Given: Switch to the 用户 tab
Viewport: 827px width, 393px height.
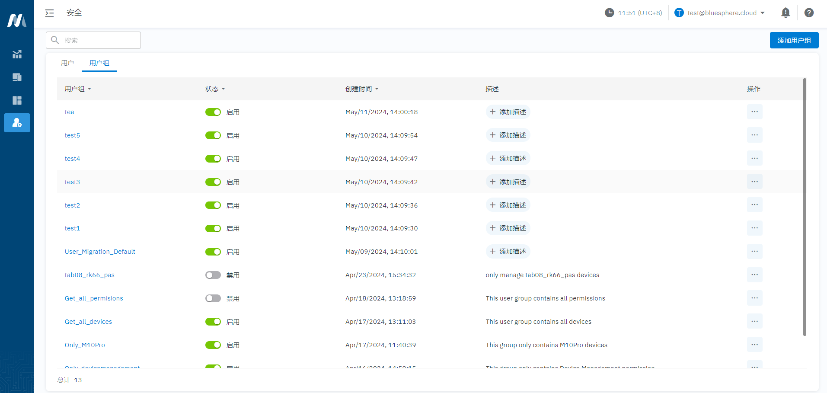Looking at the screenshot, I should [67, 63].
